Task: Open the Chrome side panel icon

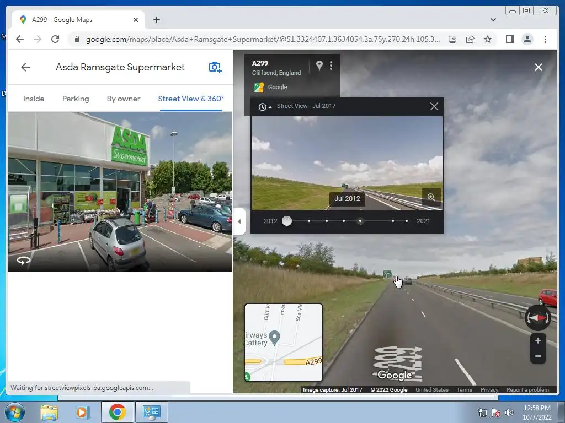Action: pyautogui.click(x=509, y=39)
